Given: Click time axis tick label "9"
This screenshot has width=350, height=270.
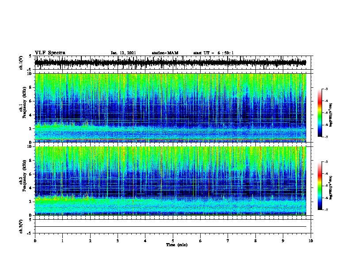Looking at the screenshot, I should pos(283,241).
